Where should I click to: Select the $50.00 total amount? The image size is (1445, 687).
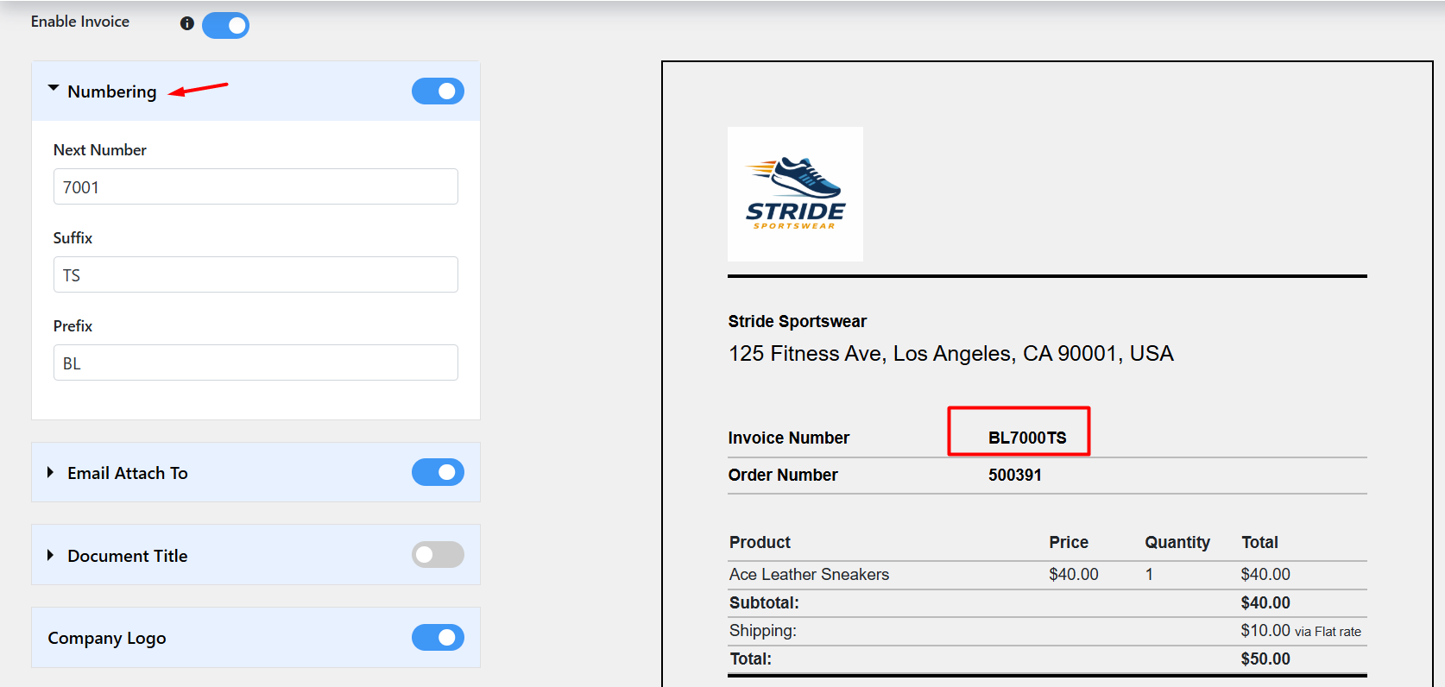pyautogui.click(x=1265, y=659)
